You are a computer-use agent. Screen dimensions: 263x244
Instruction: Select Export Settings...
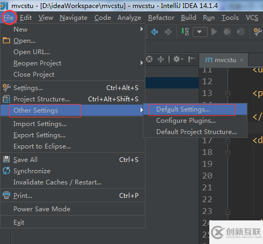tap(72, 135)
